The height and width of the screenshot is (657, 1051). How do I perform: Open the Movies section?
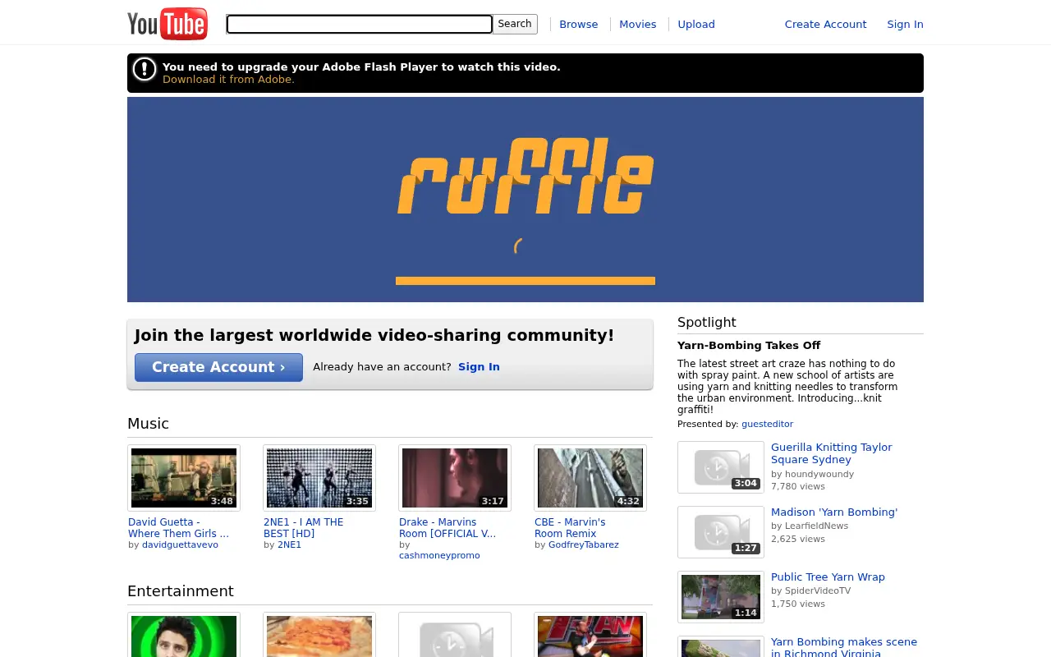(x=638, y=24)
